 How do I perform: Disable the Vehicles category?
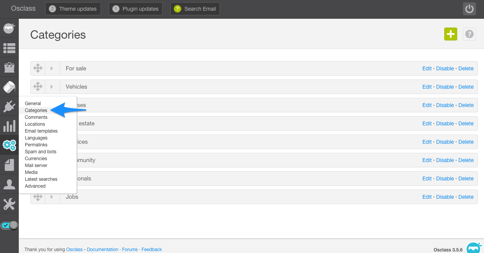tap(445, 87)
